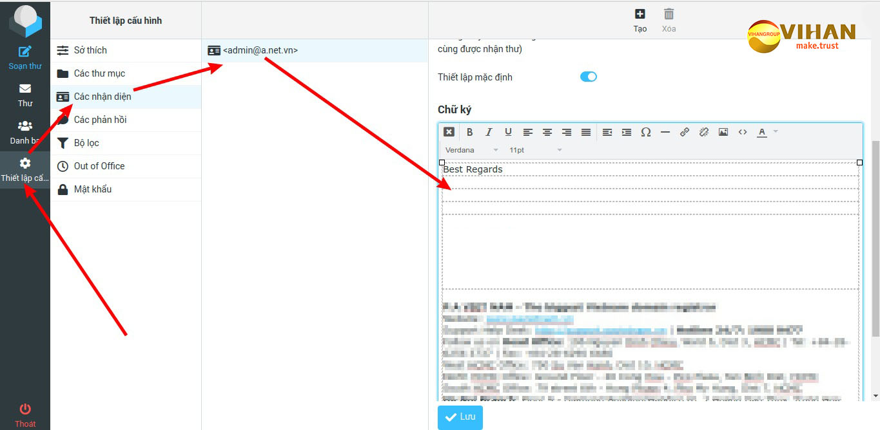The image size is (880, 430).
Task: Open the Out of Office settings
Action: (x=99, y=166)
